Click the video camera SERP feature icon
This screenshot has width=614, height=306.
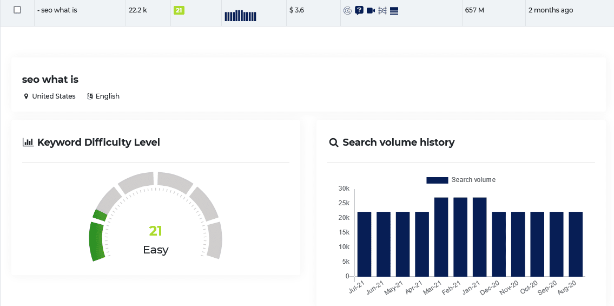pyautogui.click(x=371, y=11)
